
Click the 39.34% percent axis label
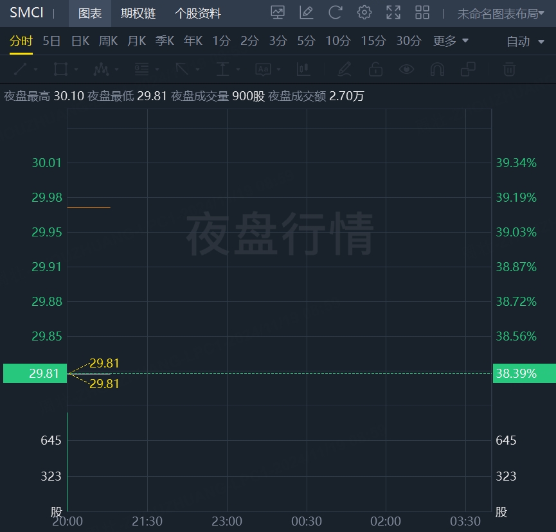pos(516,163)
